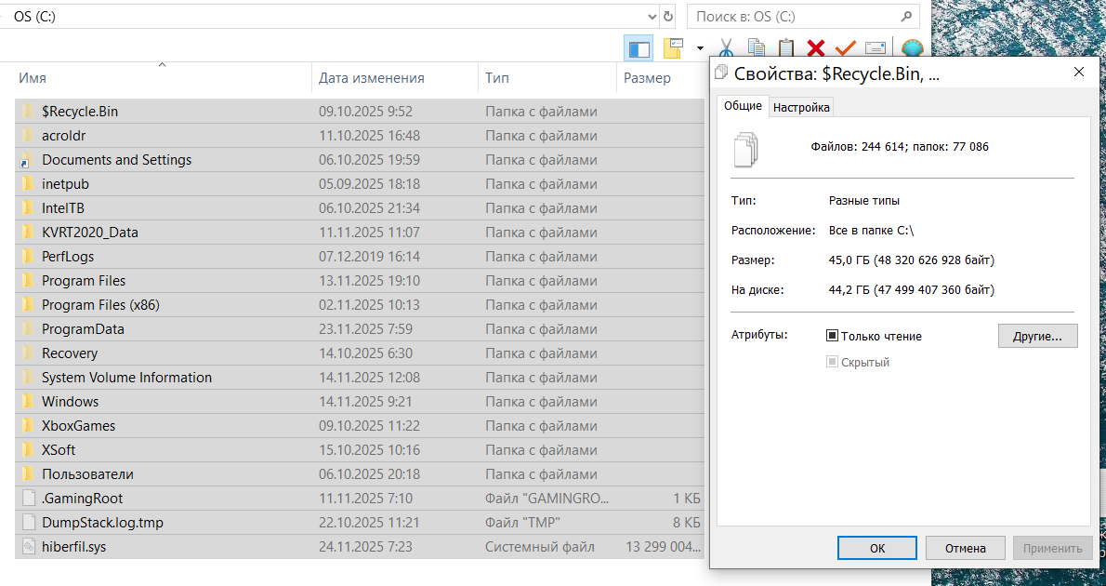Select the Program Files folder icon

(28, 280)
